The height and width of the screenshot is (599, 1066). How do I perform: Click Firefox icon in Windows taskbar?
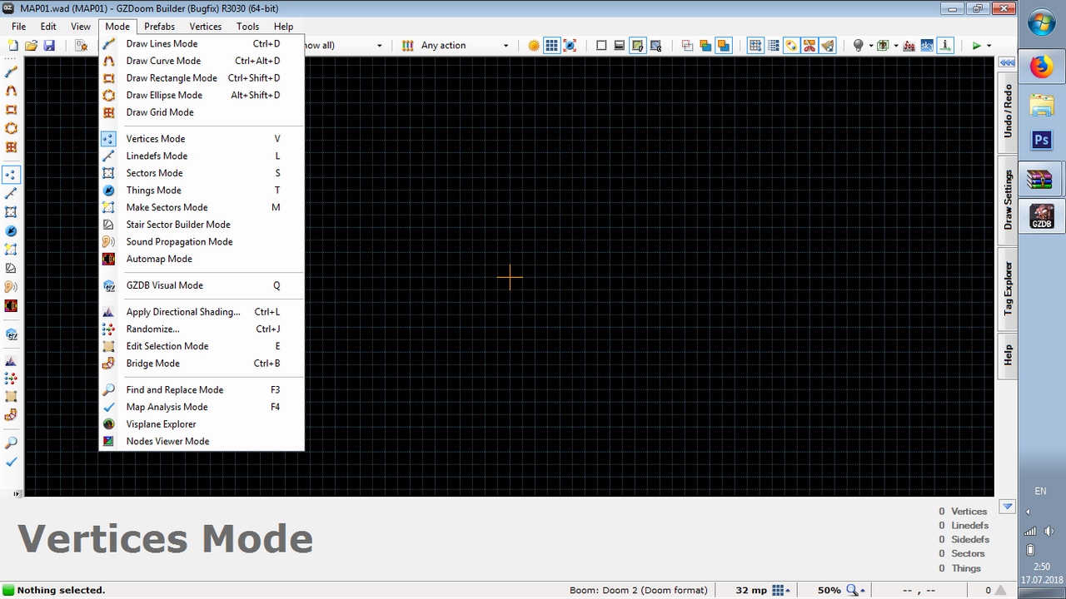coord(1041,67)
